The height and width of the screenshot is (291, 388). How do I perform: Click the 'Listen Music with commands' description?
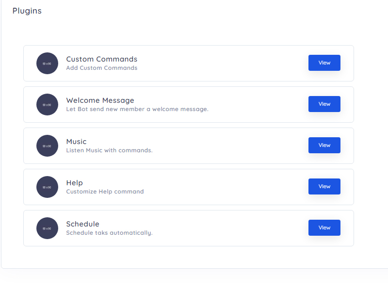click(x=109, y=150)
